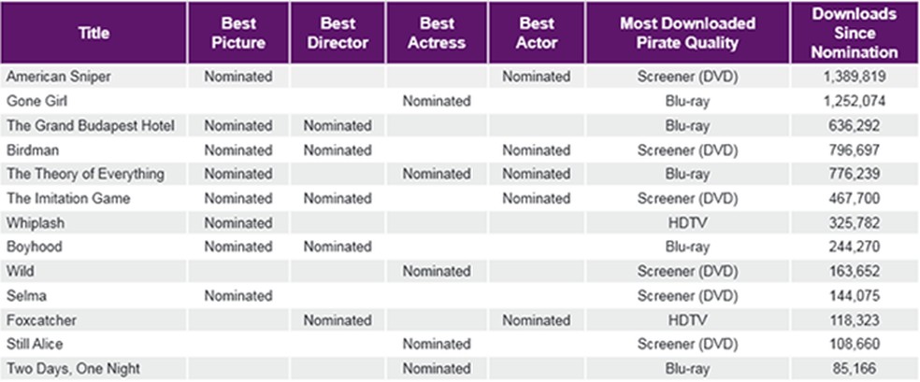Select Downloads Since Nomination header
Image resolution: width=920 pixels, height=382 pixels.
(854, 33)
